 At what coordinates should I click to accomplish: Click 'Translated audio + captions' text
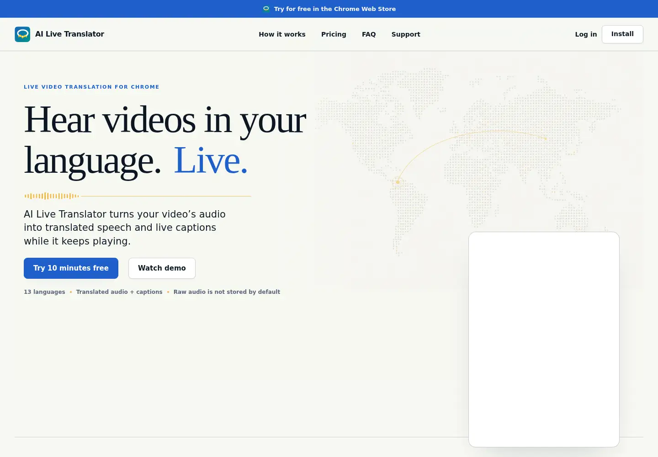119,292
